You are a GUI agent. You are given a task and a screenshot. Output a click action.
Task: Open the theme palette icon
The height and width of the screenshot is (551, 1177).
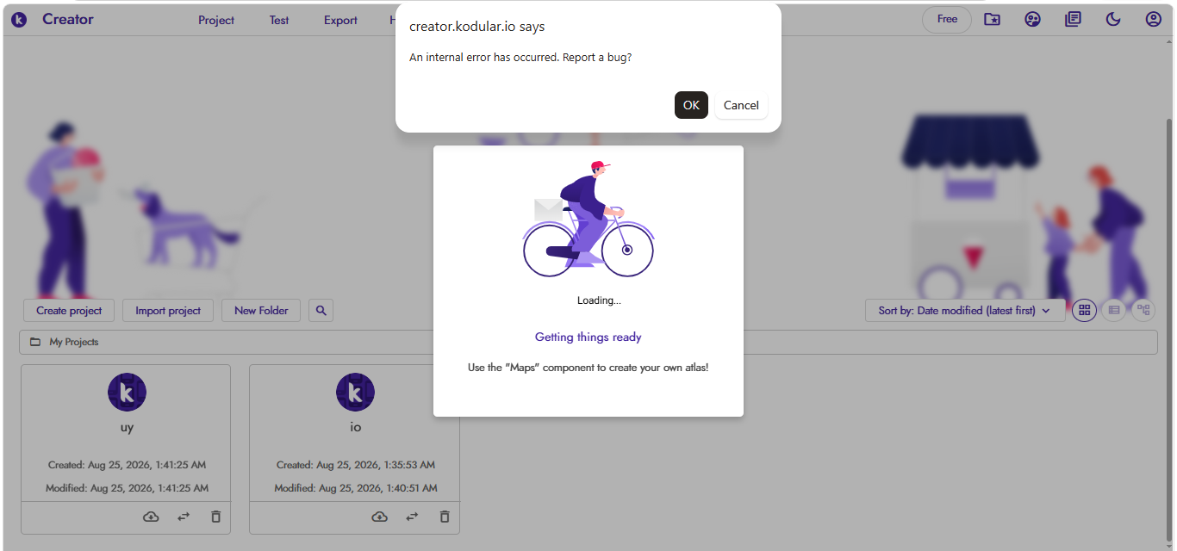click(1032, 19)
